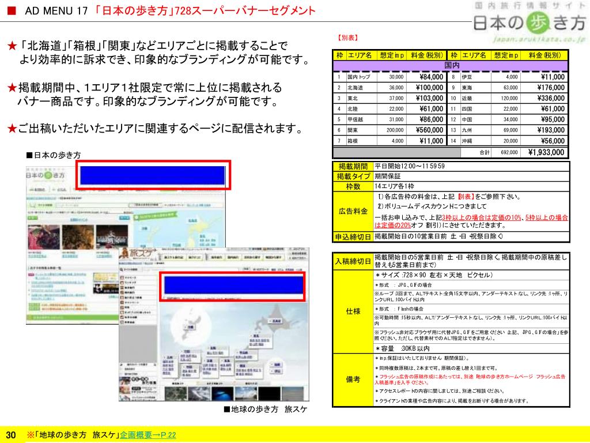Select the purple 国内 header row
590x443 pixels.
pos(451,65)
